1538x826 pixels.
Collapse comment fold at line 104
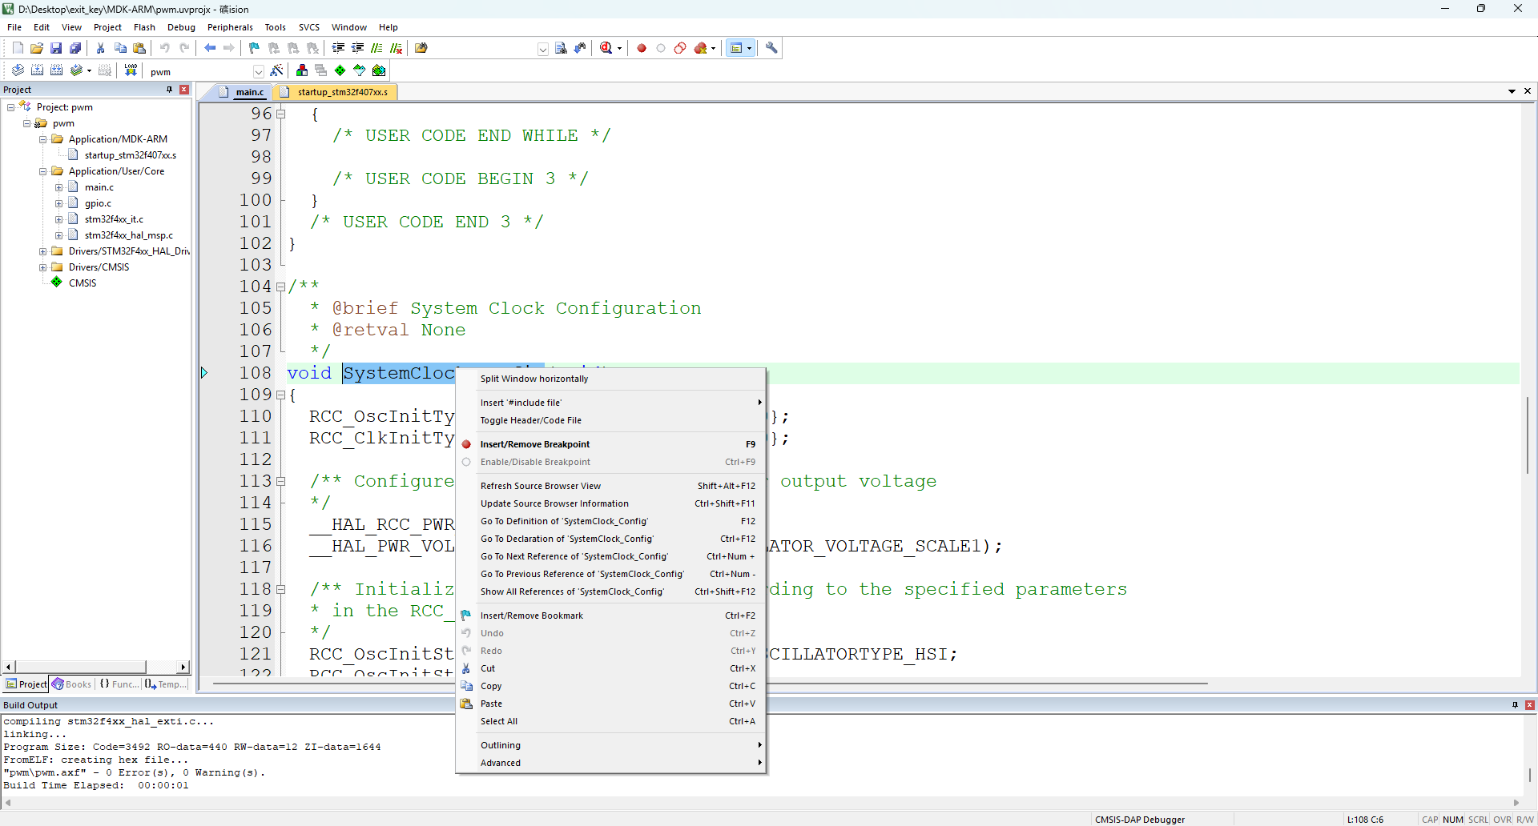pyautogui.click(x=280, y=287)
